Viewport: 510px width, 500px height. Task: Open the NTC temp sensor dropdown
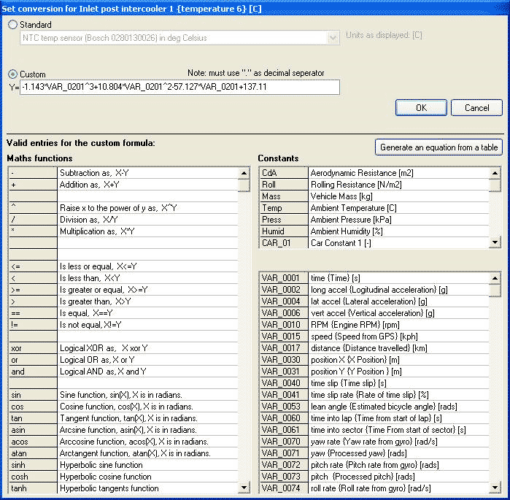333,38
